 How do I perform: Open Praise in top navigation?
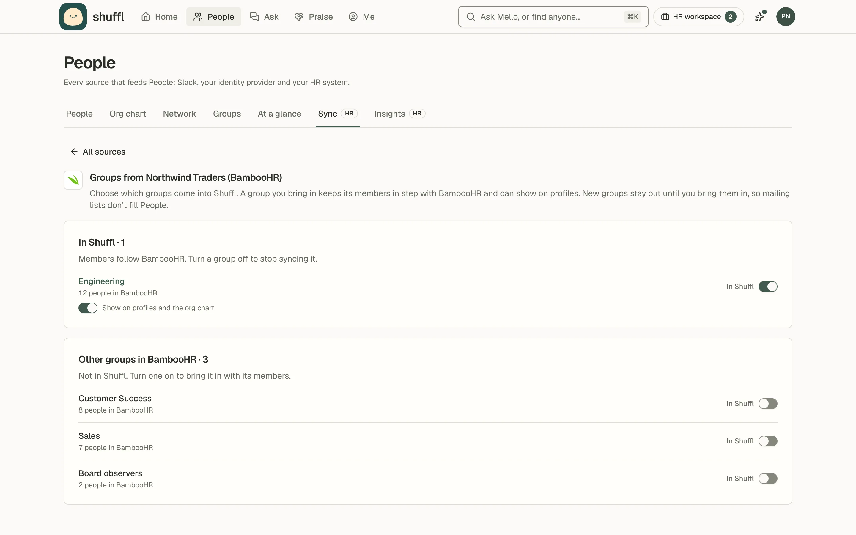314,17
